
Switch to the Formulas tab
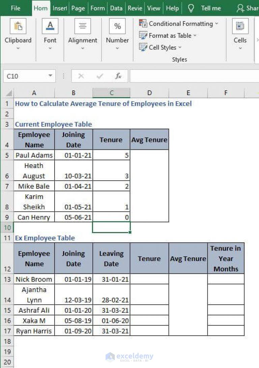[97, 8]
